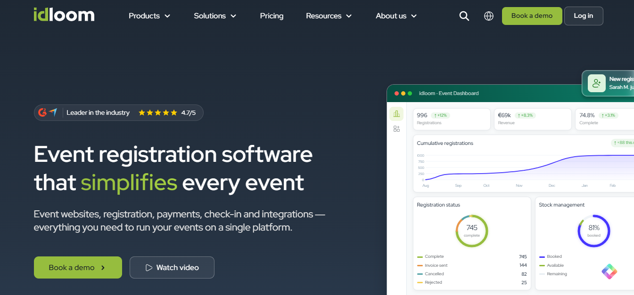This screenshot has width=634, height=295.
Task: Click the five star rating
Action: tap(158, 113)
